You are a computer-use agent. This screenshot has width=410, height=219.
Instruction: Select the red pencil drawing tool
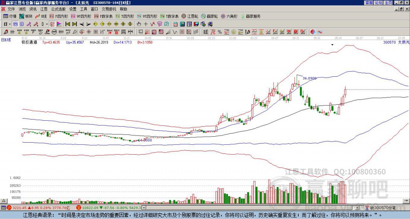pyautogui.click(x=6, y=32)
